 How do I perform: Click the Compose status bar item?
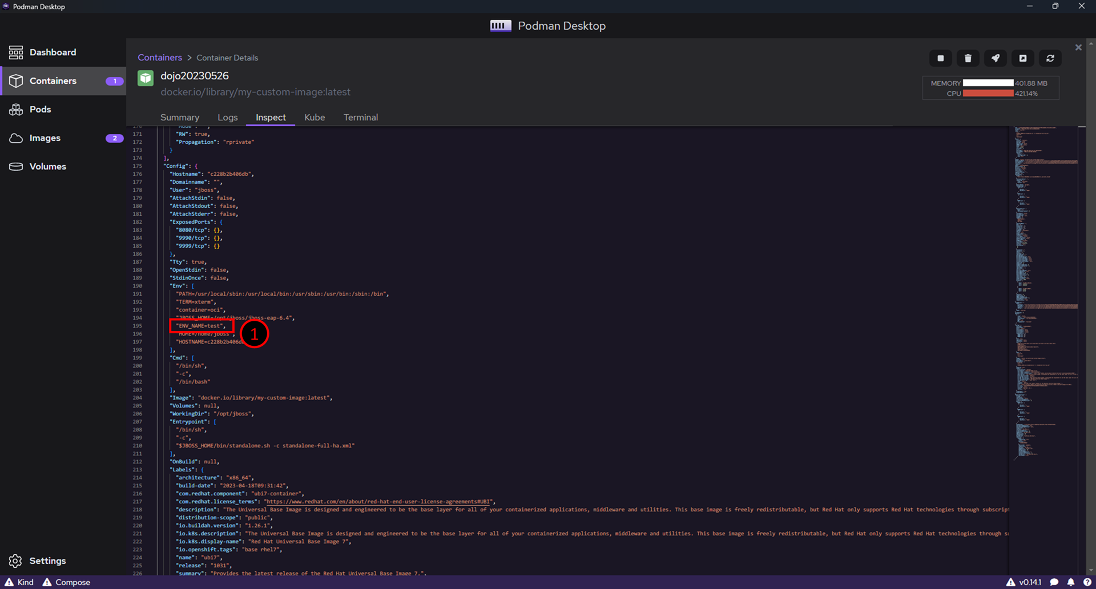[x=66, y=582]
